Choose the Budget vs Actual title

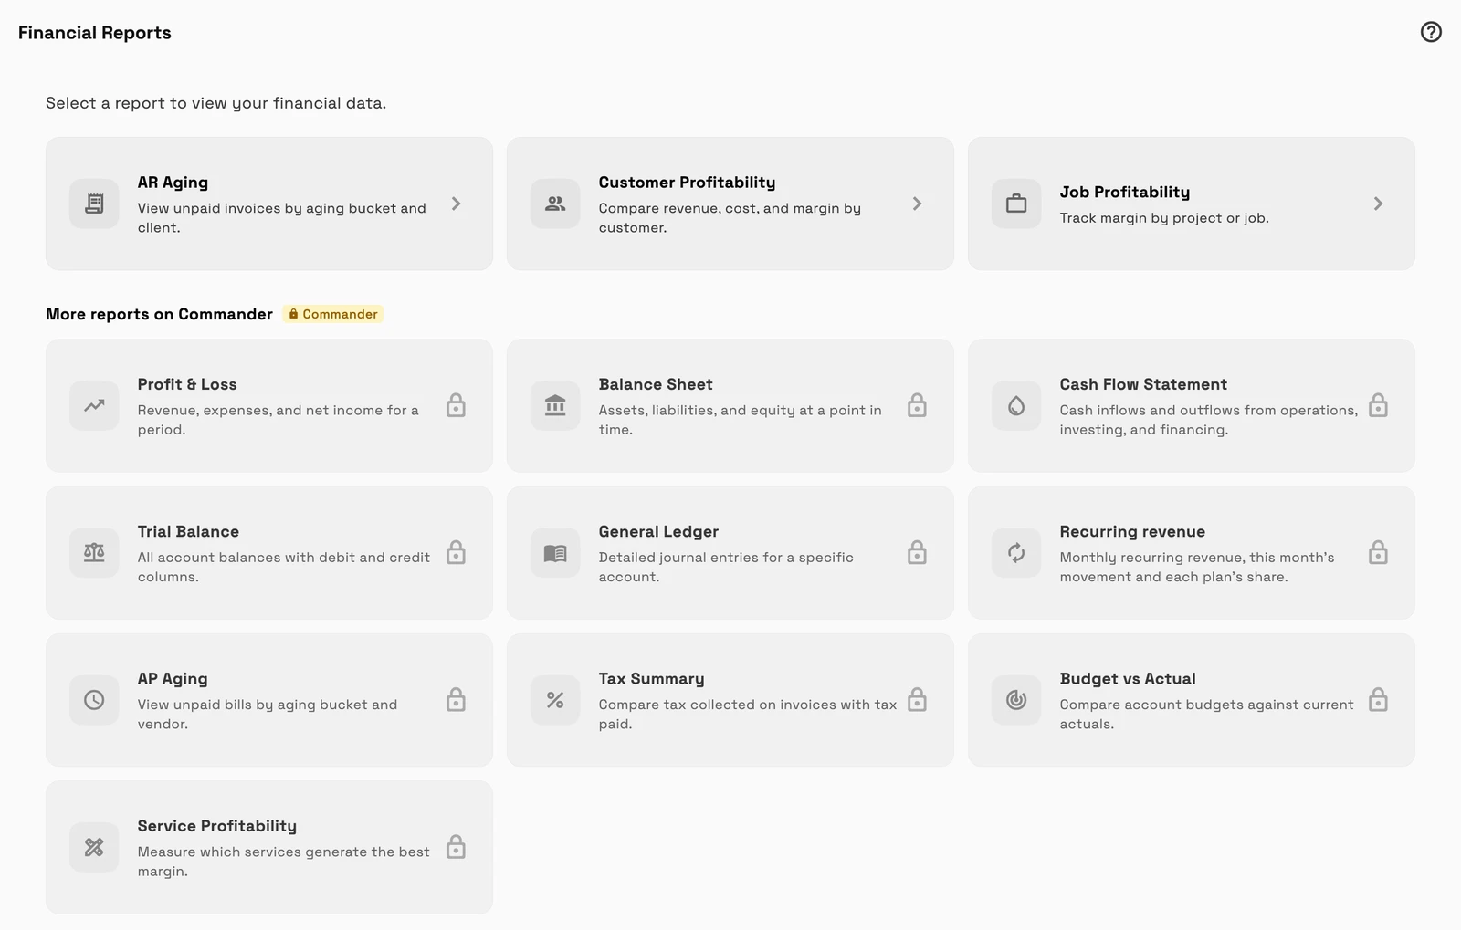pos(1128,679)
